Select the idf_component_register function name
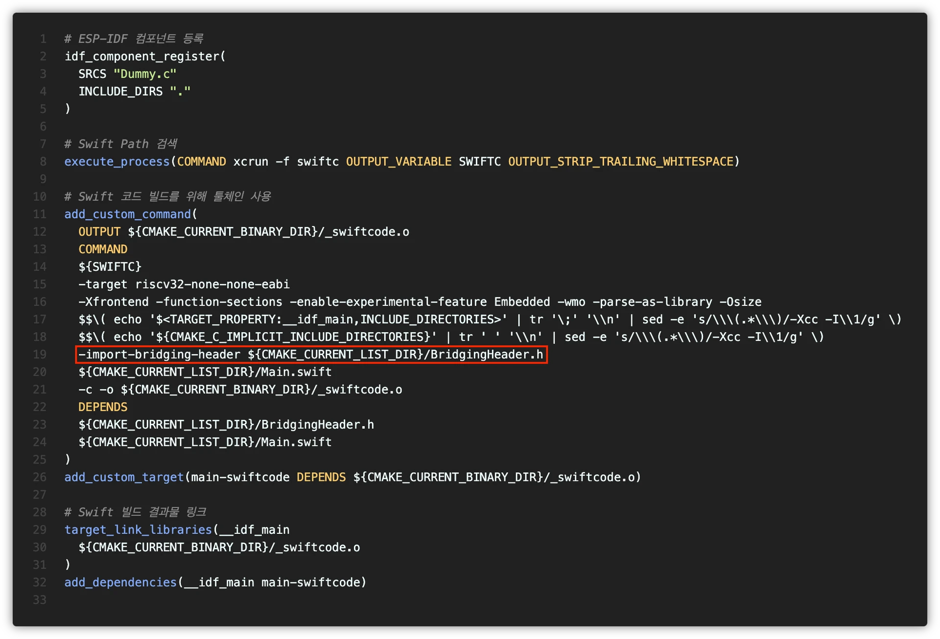Image resolution: width=940 pixels, height=639 pixels. (140, 56)
